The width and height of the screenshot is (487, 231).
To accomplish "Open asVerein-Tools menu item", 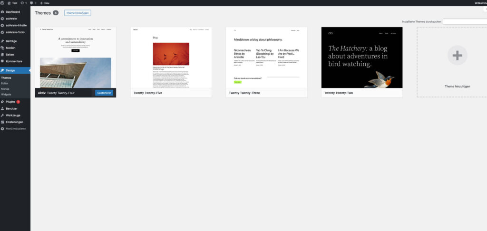I will point(15,32).
